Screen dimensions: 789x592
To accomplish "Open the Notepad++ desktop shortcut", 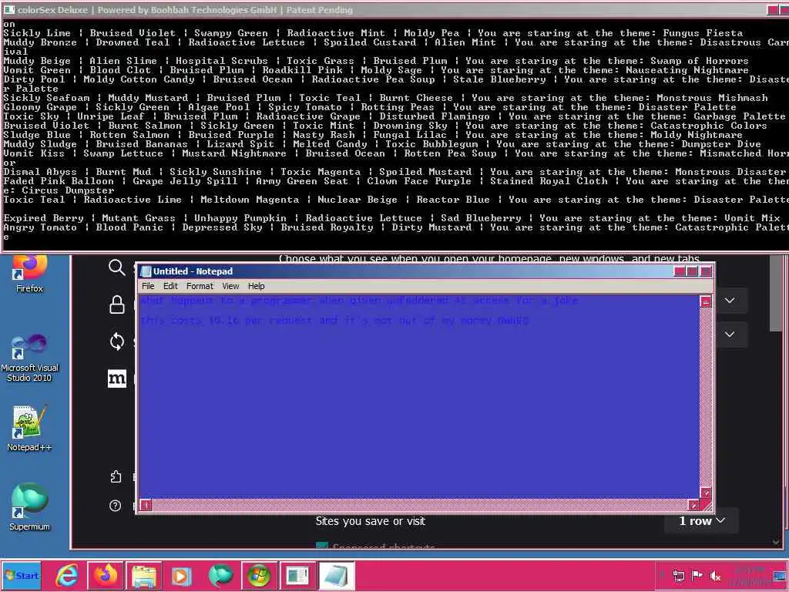I will tap(29, 428).
